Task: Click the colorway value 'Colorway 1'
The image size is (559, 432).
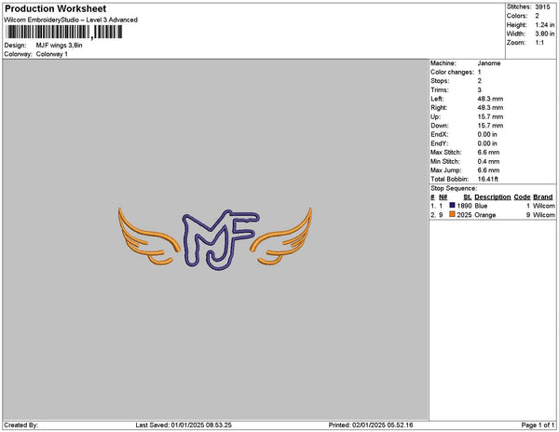Action: click(x=51, y=54)
